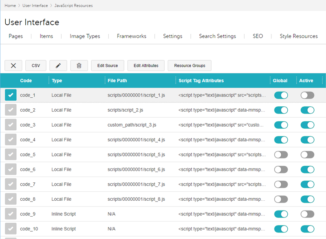Switch to the SEO tab
Viewport: 326px width, 239px height.
click(x=258, y=36)
